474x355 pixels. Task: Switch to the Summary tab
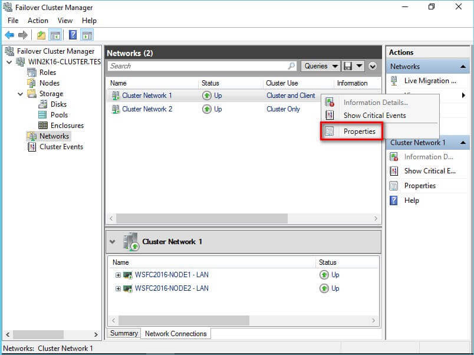pyautogui.click(x=124, y=333)
